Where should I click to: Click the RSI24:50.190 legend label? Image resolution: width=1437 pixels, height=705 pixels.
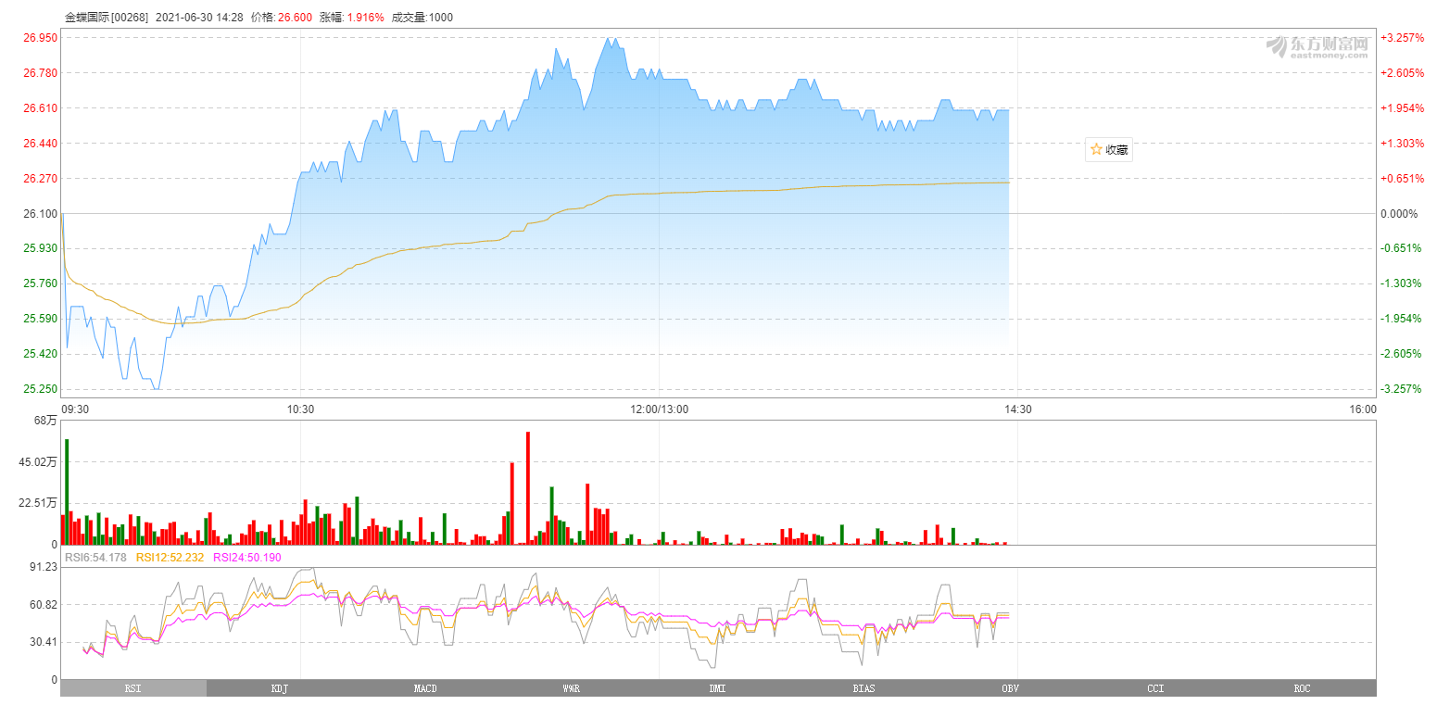(x=247, y=558)
